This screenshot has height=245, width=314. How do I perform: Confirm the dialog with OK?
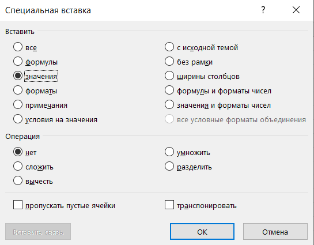(x=202, y=232)
